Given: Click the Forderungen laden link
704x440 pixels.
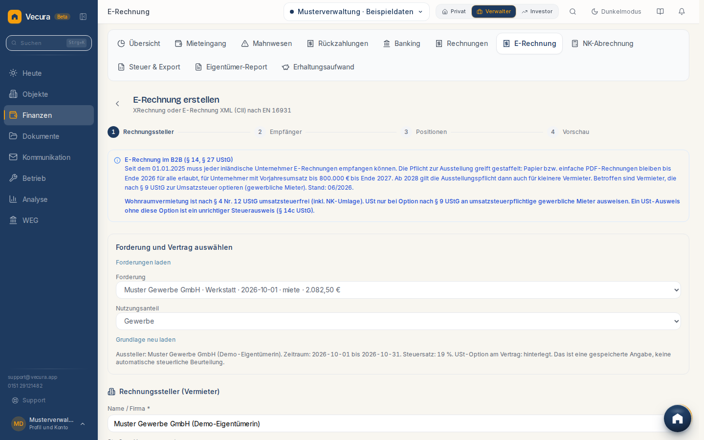Looking at the screenshot, I should click(x=143, y=263).
